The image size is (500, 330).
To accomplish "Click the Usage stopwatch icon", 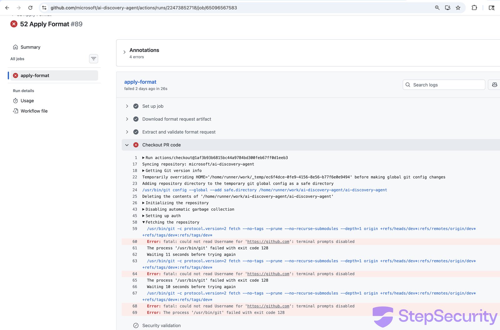I will click(x=15, y=101).
